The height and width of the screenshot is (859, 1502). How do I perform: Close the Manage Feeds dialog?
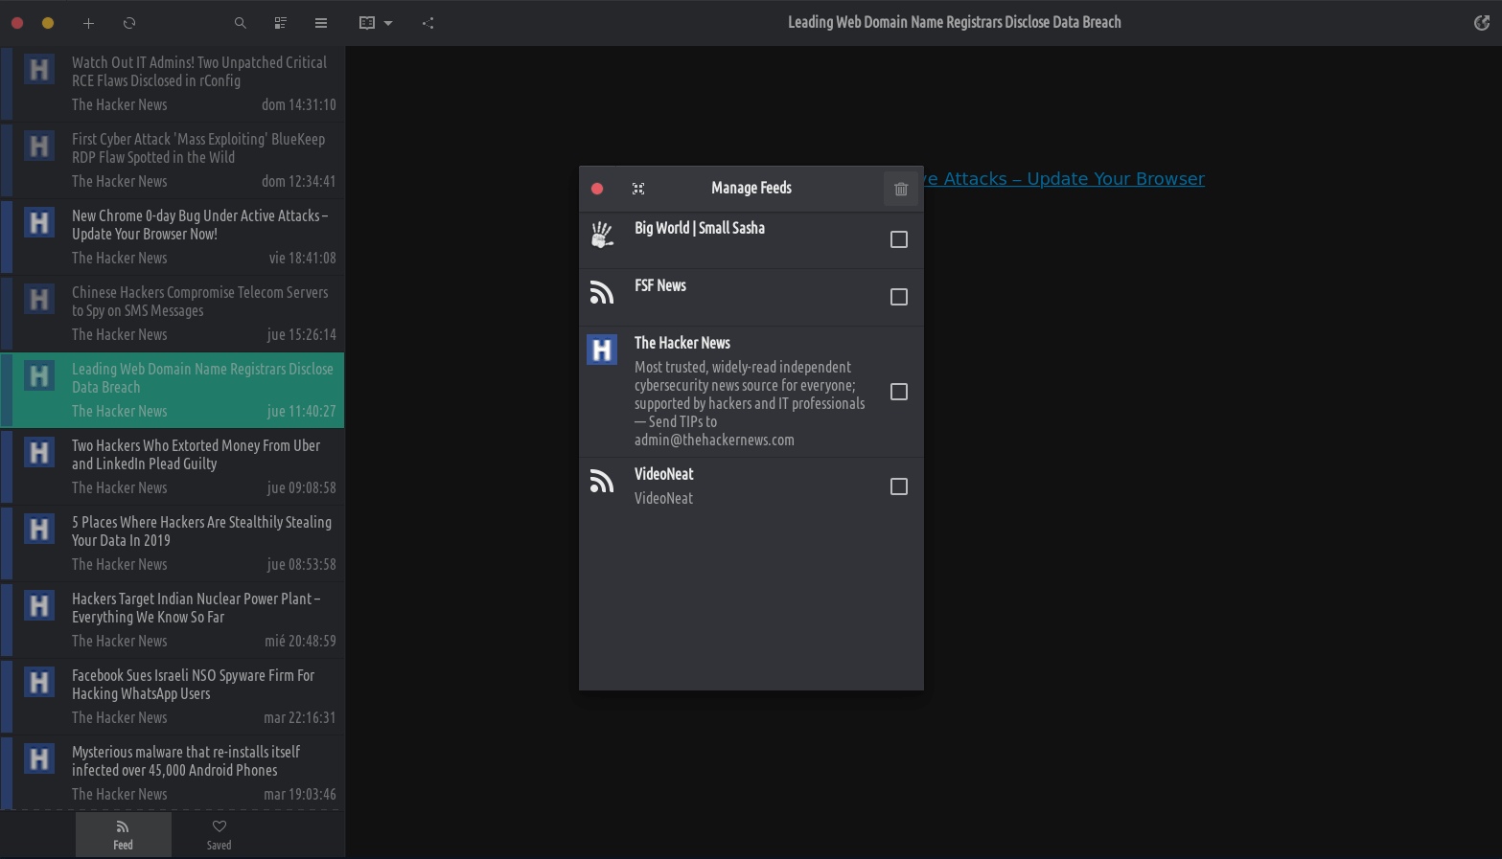[597, 189]
